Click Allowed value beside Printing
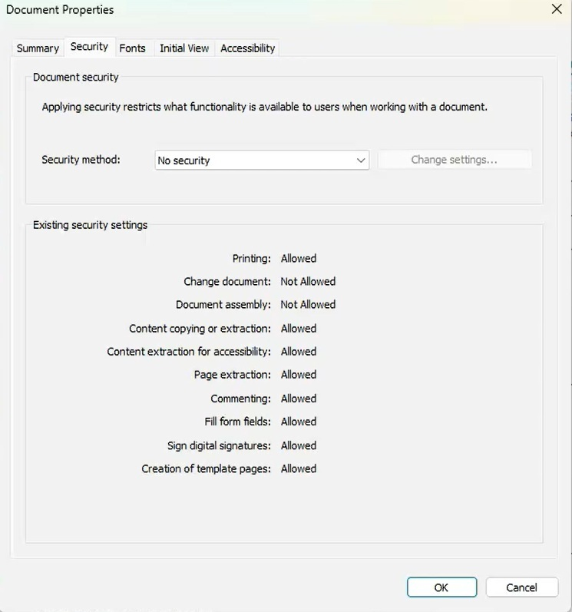 pos(299,258)
